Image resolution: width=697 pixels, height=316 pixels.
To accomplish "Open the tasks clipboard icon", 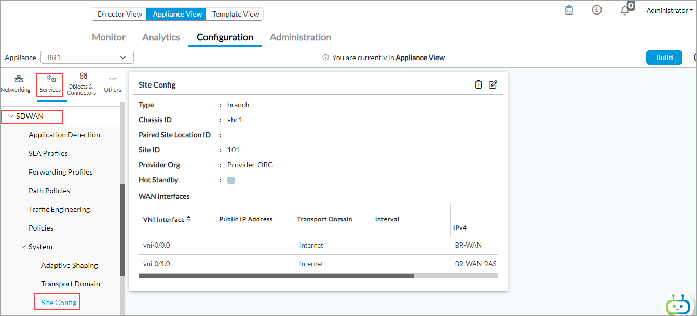I will 568,10.
